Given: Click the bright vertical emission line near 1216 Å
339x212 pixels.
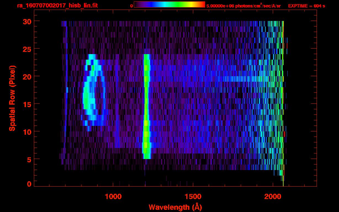Looking at the screenshot, I should 147,106.
